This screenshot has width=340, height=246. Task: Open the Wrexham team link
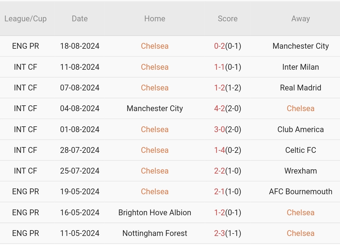[x=300, y=171]
